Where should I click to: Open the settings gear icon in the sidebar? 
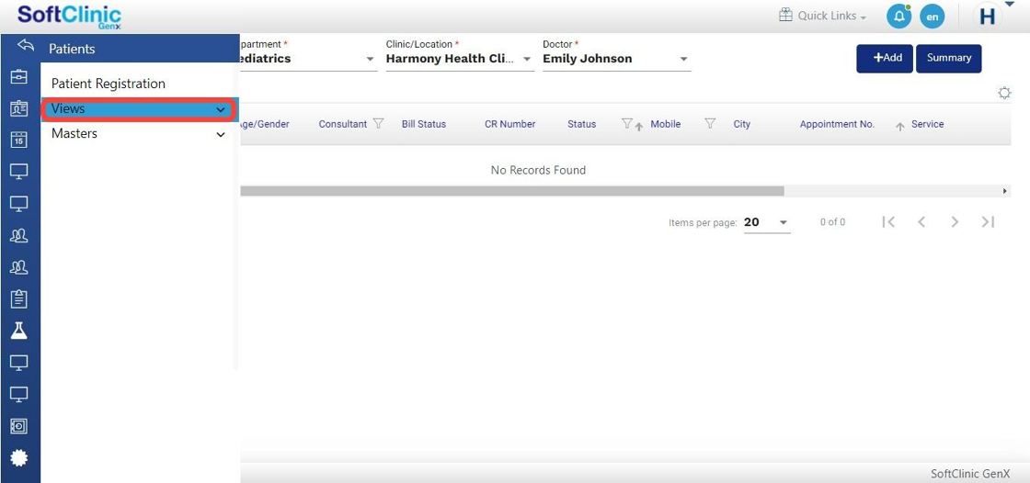pos(19,457)
